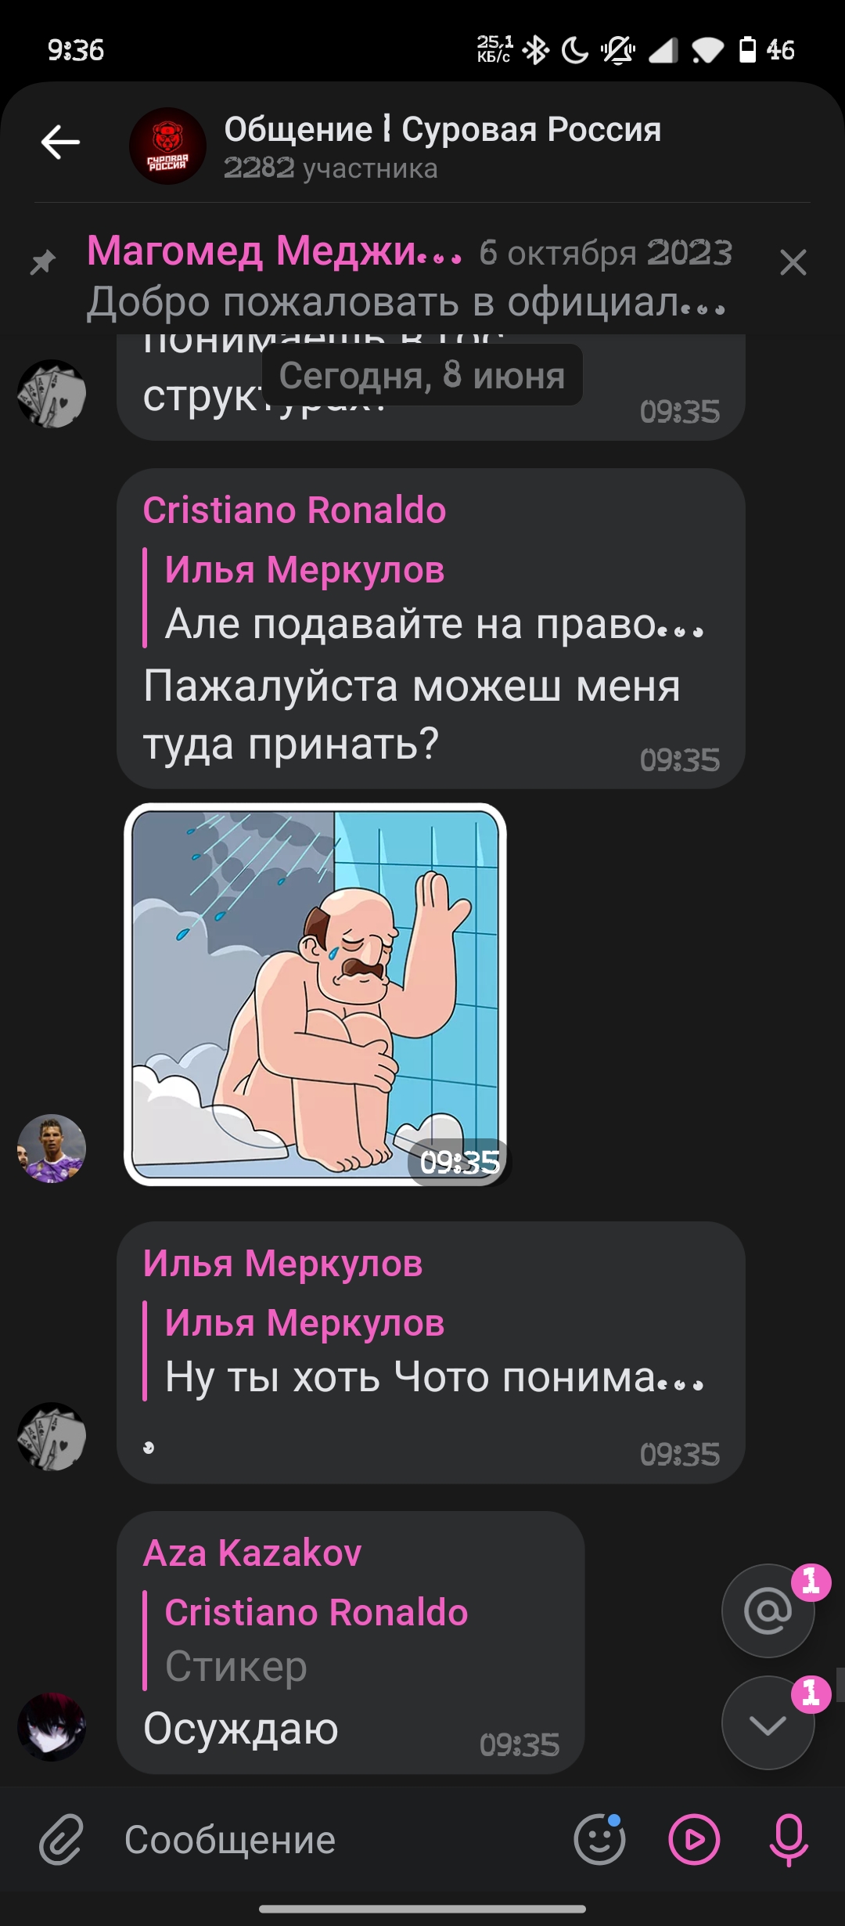Jump to unread mentions with @ button

click(x=768, y=1610)
